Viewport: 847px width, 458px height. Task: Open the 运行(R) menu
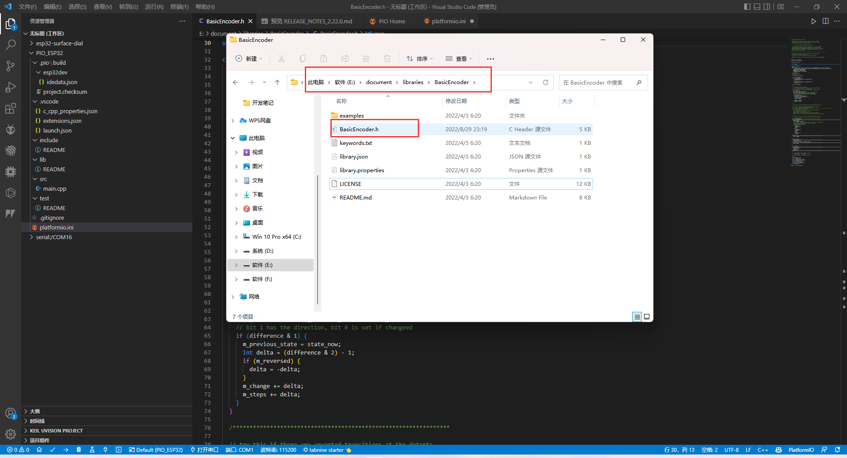[x=154, y=7]
